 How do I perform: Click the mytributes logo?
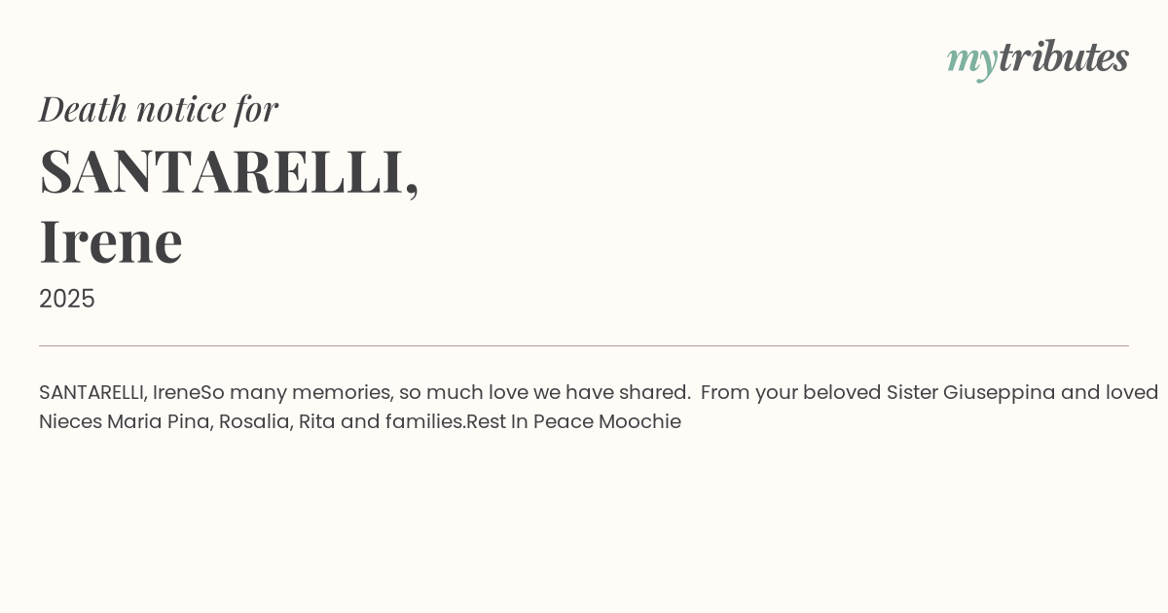click(1038, 58)
